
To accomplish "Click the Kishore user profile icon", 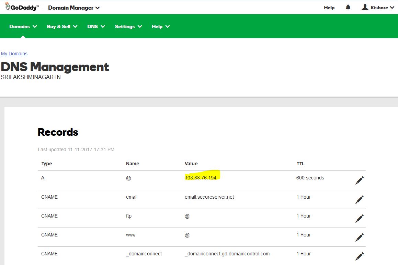I will [x=365, y=7].
